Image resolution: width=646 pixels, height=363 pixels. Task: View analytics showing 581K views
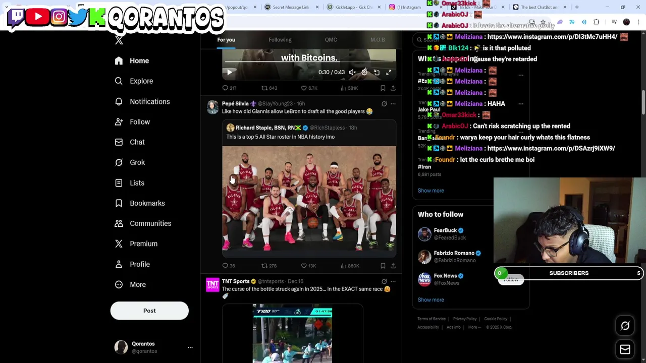click(349, 88)
